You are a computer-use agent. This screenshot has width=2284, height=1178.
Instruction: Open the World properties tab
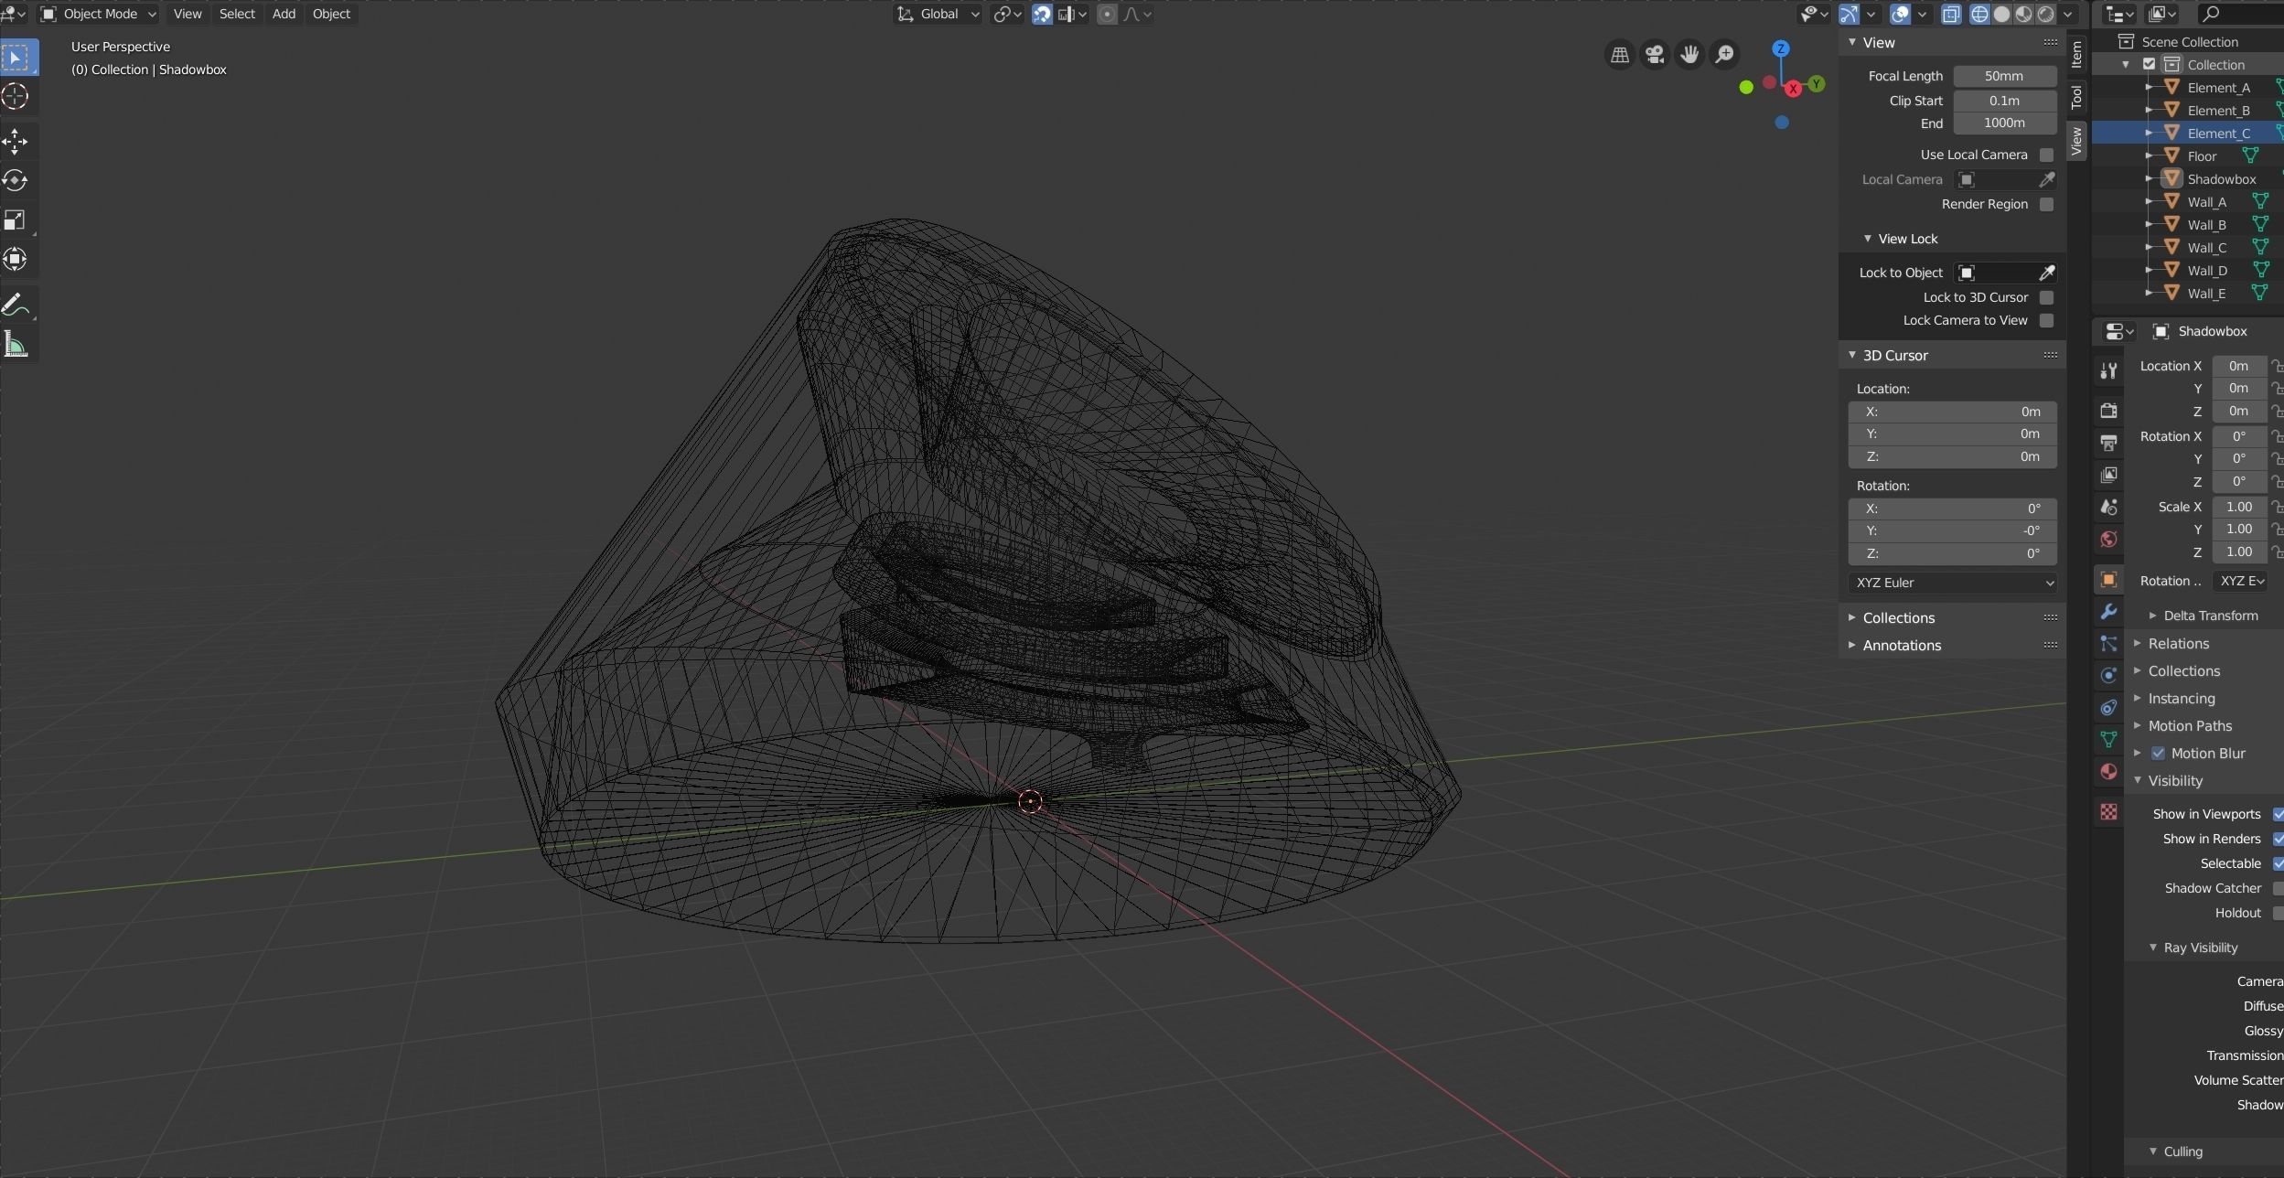2108,539
